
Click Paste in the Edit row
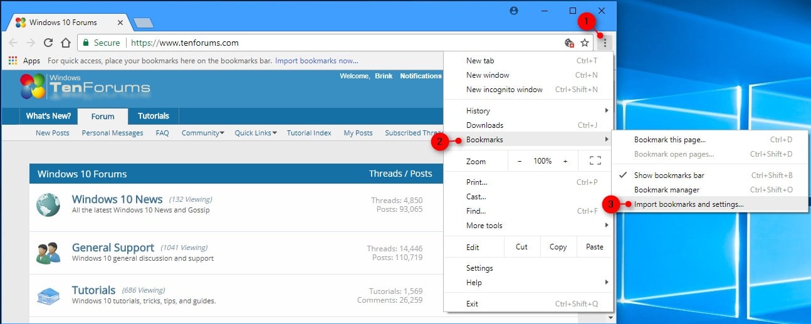[x=595, y=247]
